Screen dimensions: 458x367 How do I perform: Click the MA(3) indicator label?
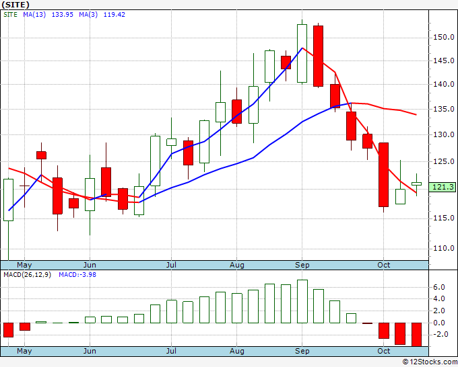pos(88,15)
